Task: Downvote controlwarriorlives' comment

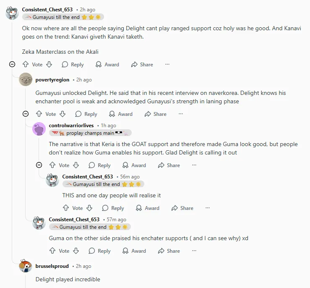Action: pos(76,165)
